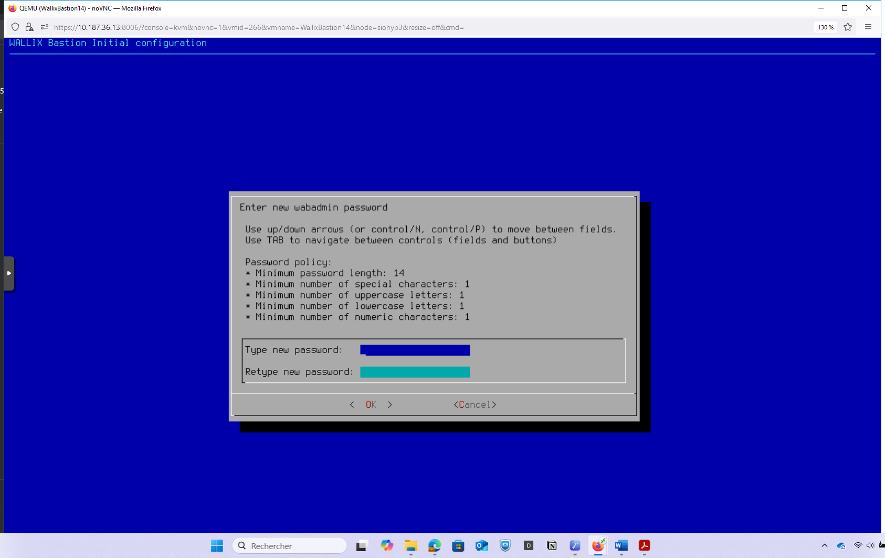885x558 pixels.
Task: Open the Windows Start menu
Action: (x=217, y=546)
